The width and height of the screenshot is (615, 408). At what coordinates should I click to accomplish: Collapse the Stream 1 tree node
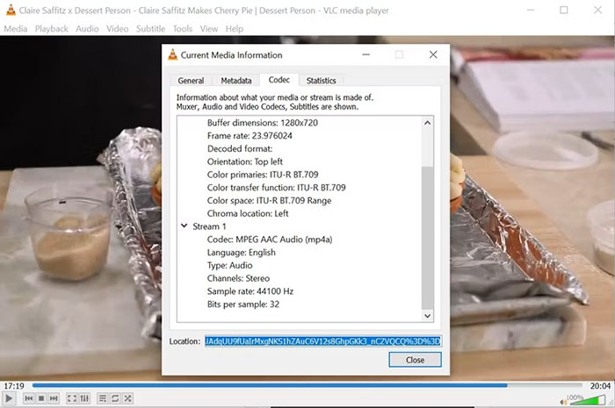click(x=183, y=226)
